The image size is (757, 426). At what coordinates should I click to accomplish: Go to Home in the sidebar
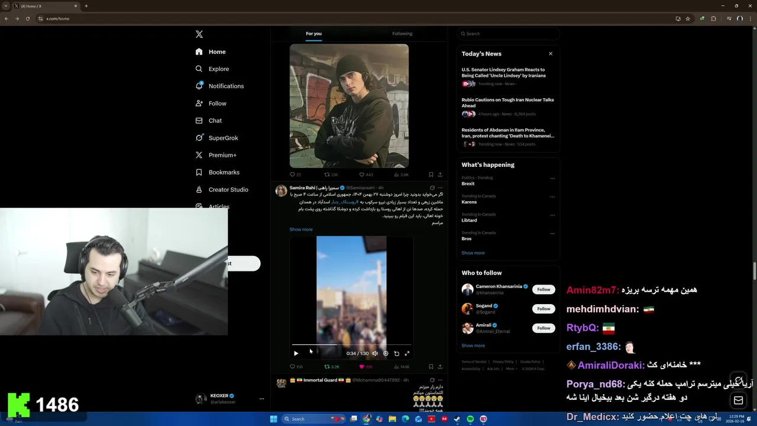click(x=211, y=51)
